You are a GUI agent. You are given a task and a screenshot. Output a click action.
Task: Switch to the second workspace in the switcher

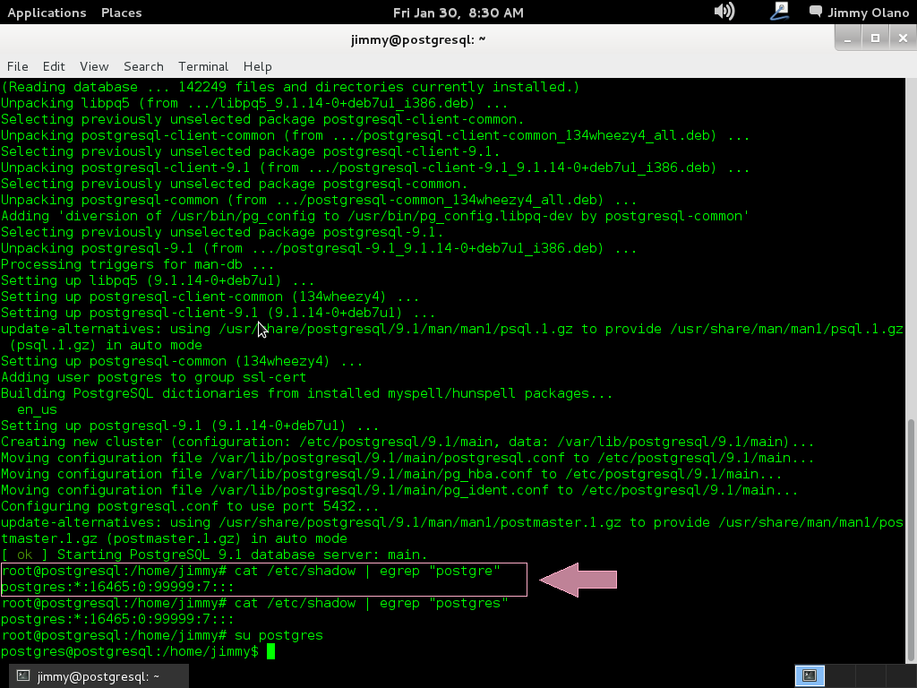840,675
